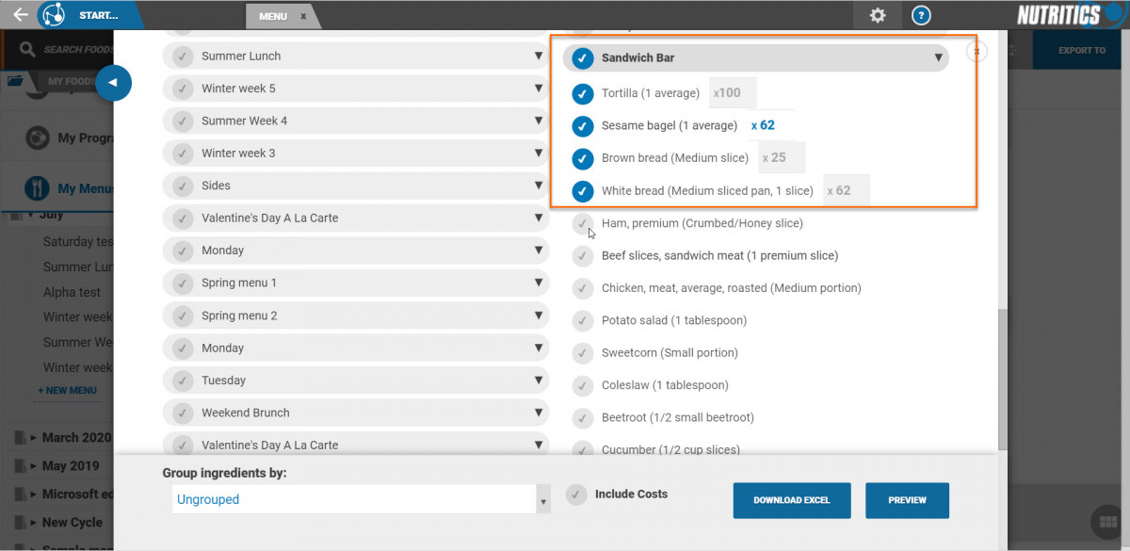Edit Tortilla quantity field x100
Viewport: 1130px width, 551px height.
click(x=733, y=93)
